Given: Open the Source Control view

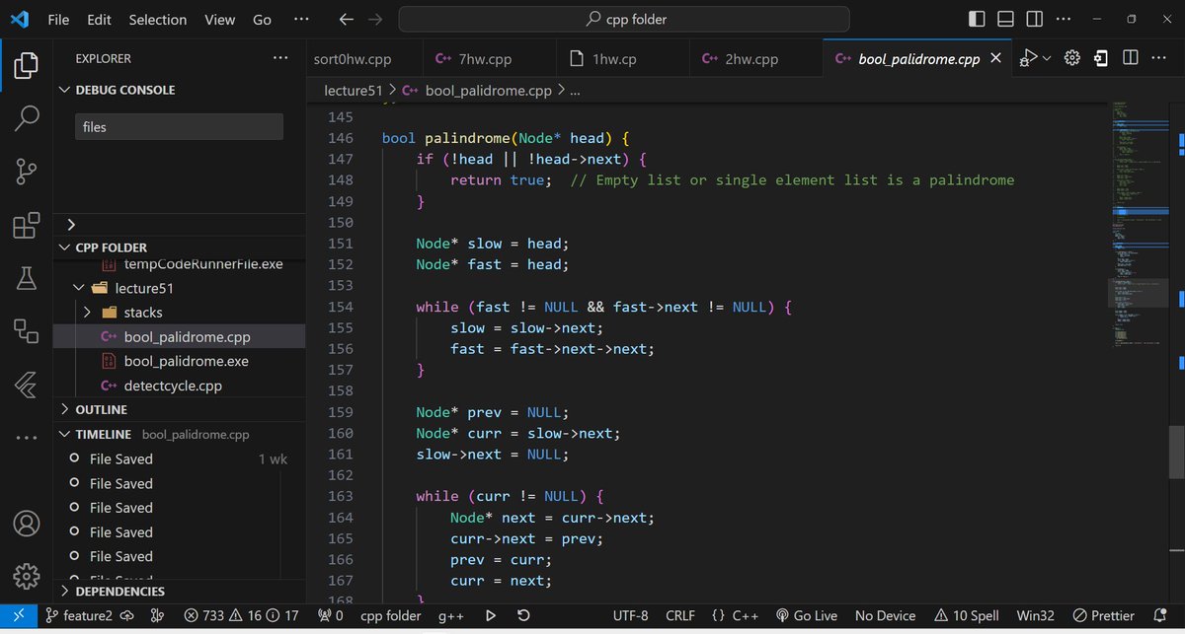Looking at the screenshot, I should (27, 172).
